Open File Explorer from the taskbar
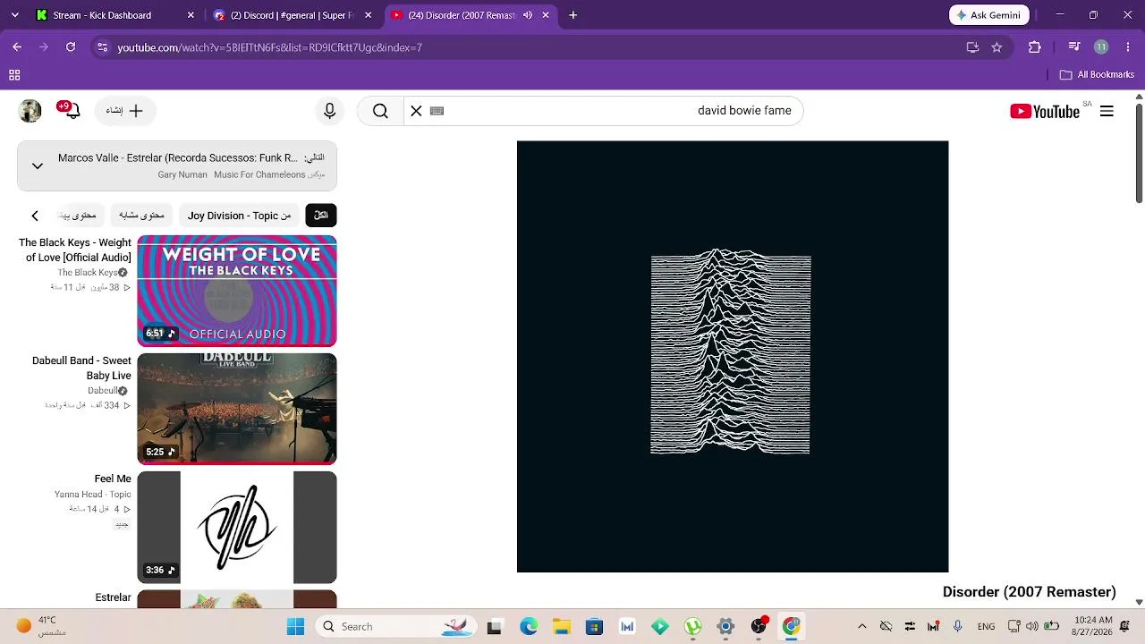Viewport: 1145px width, 644px height. (x=561, y=626)
